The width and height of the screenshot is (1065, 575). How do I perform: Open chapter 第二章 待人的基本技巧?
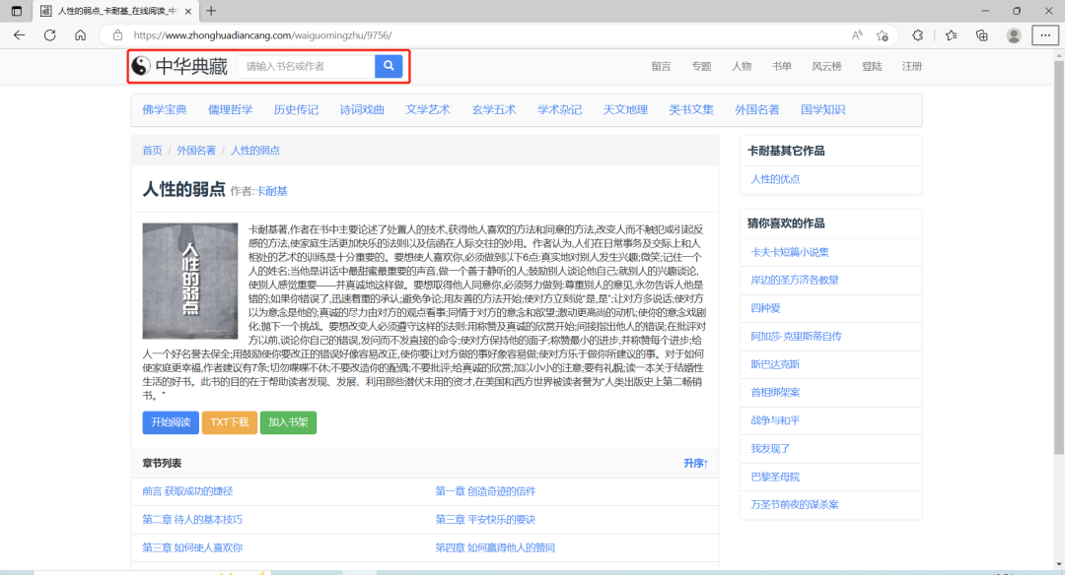click(x=192, y=520)
